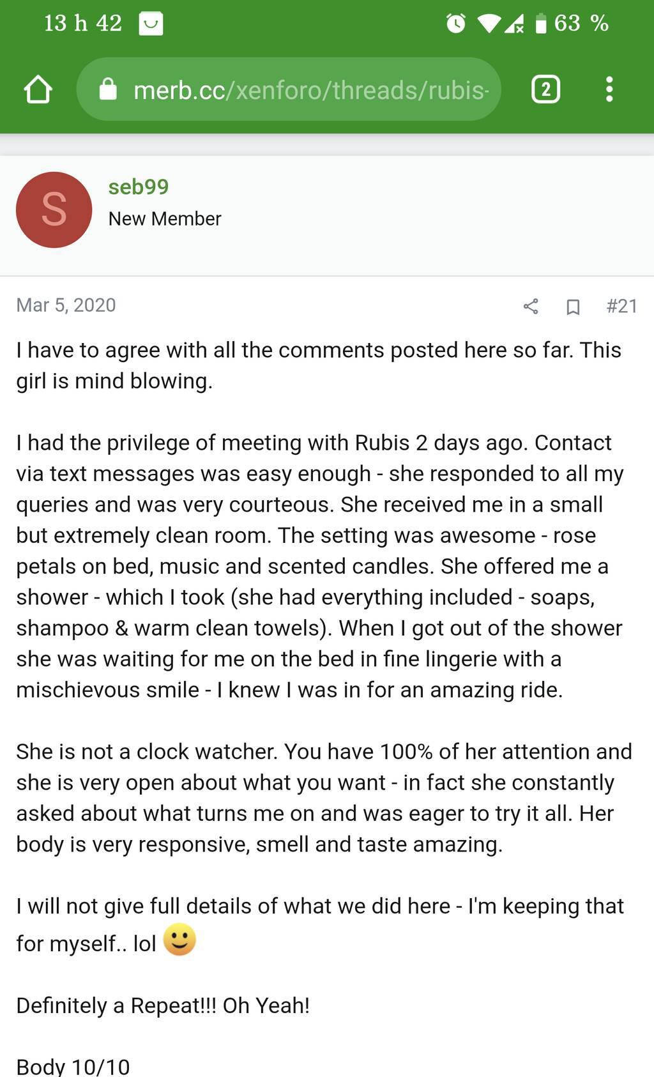Tap the battery icon at 63 %
The height and width of the screenshot is (1077, 654).
tap(541, 24)
